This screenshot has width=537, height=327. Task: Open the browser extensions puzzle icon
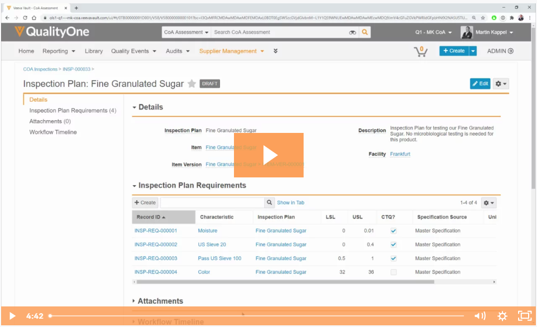[512, 18]
